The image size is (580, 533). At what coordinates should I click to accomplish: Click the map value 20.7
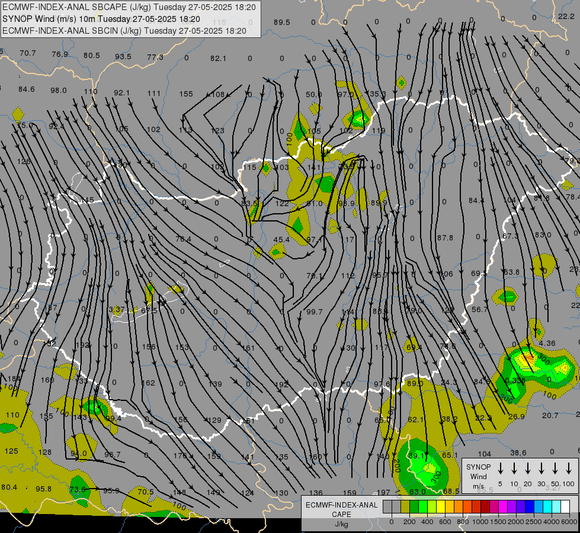(x=550, y=416)
